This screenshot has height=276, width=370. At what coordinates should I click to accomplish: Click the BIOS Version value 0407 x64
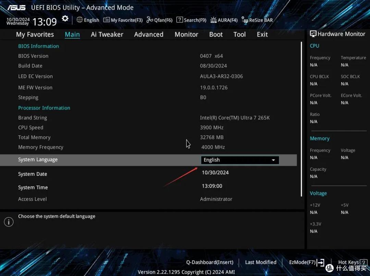(x=211, y=56)
